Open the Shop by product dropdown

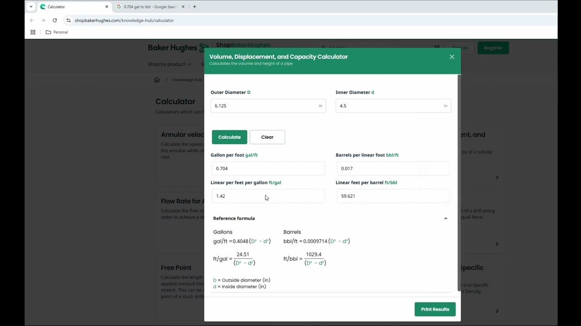[x=169, y=64]
